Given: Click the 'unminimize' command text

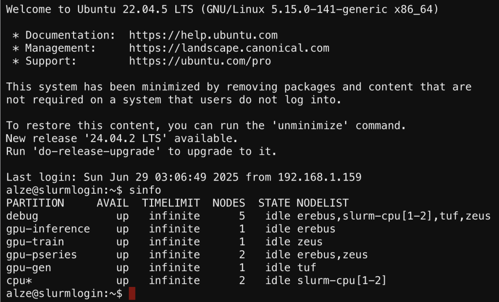Looking at the screenshot, I should point(310,125).
